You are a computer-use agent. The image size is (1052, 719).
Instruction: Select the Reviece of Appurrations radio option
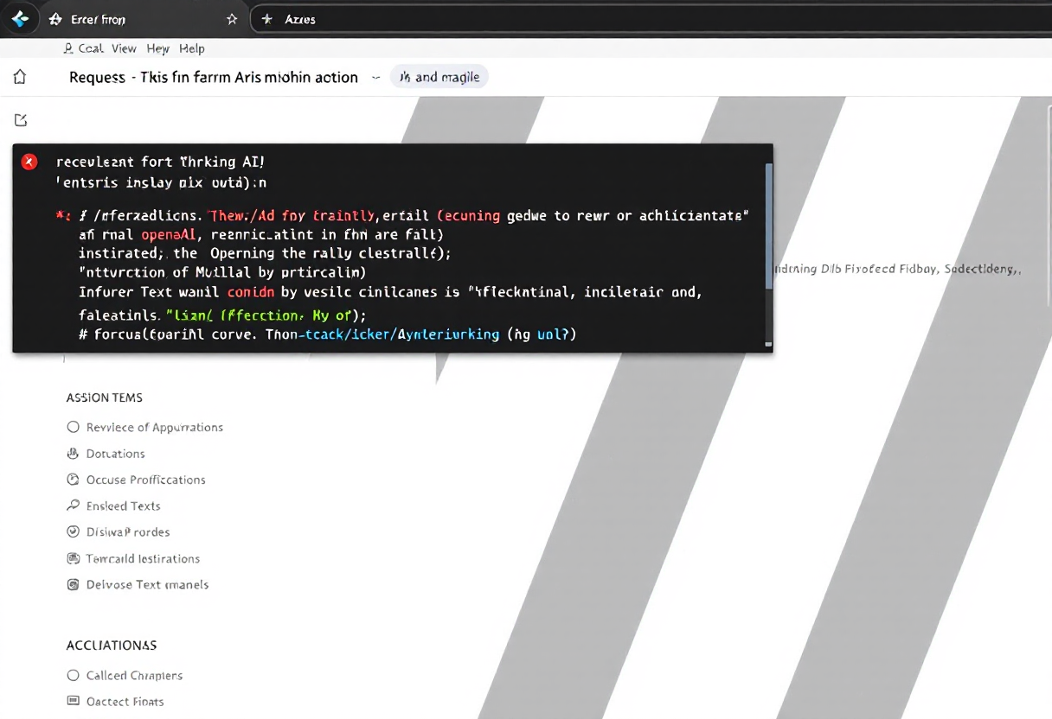click(x=73, y=427)
